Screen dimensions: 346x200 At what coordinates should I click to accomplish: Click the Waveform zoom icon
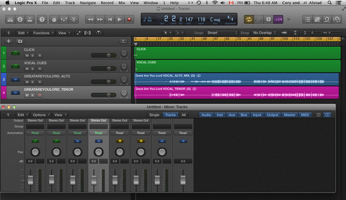[284, 33]
